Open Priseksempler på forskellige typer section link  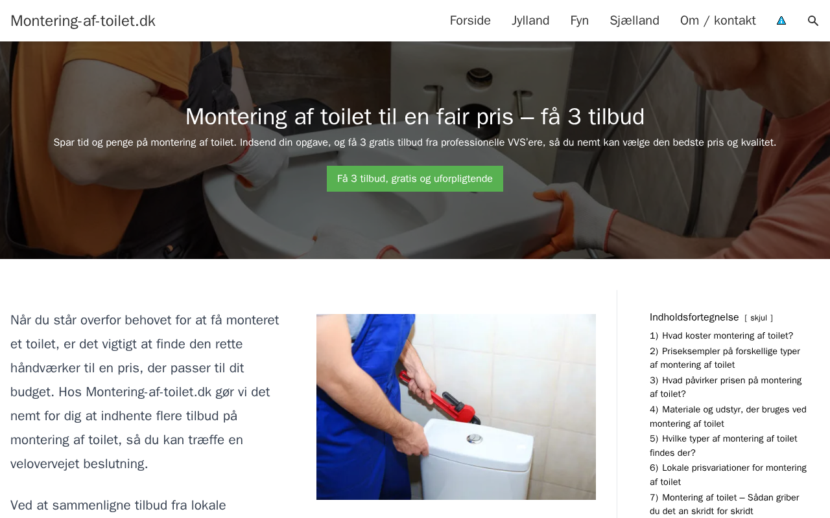[x=725, y=358]
